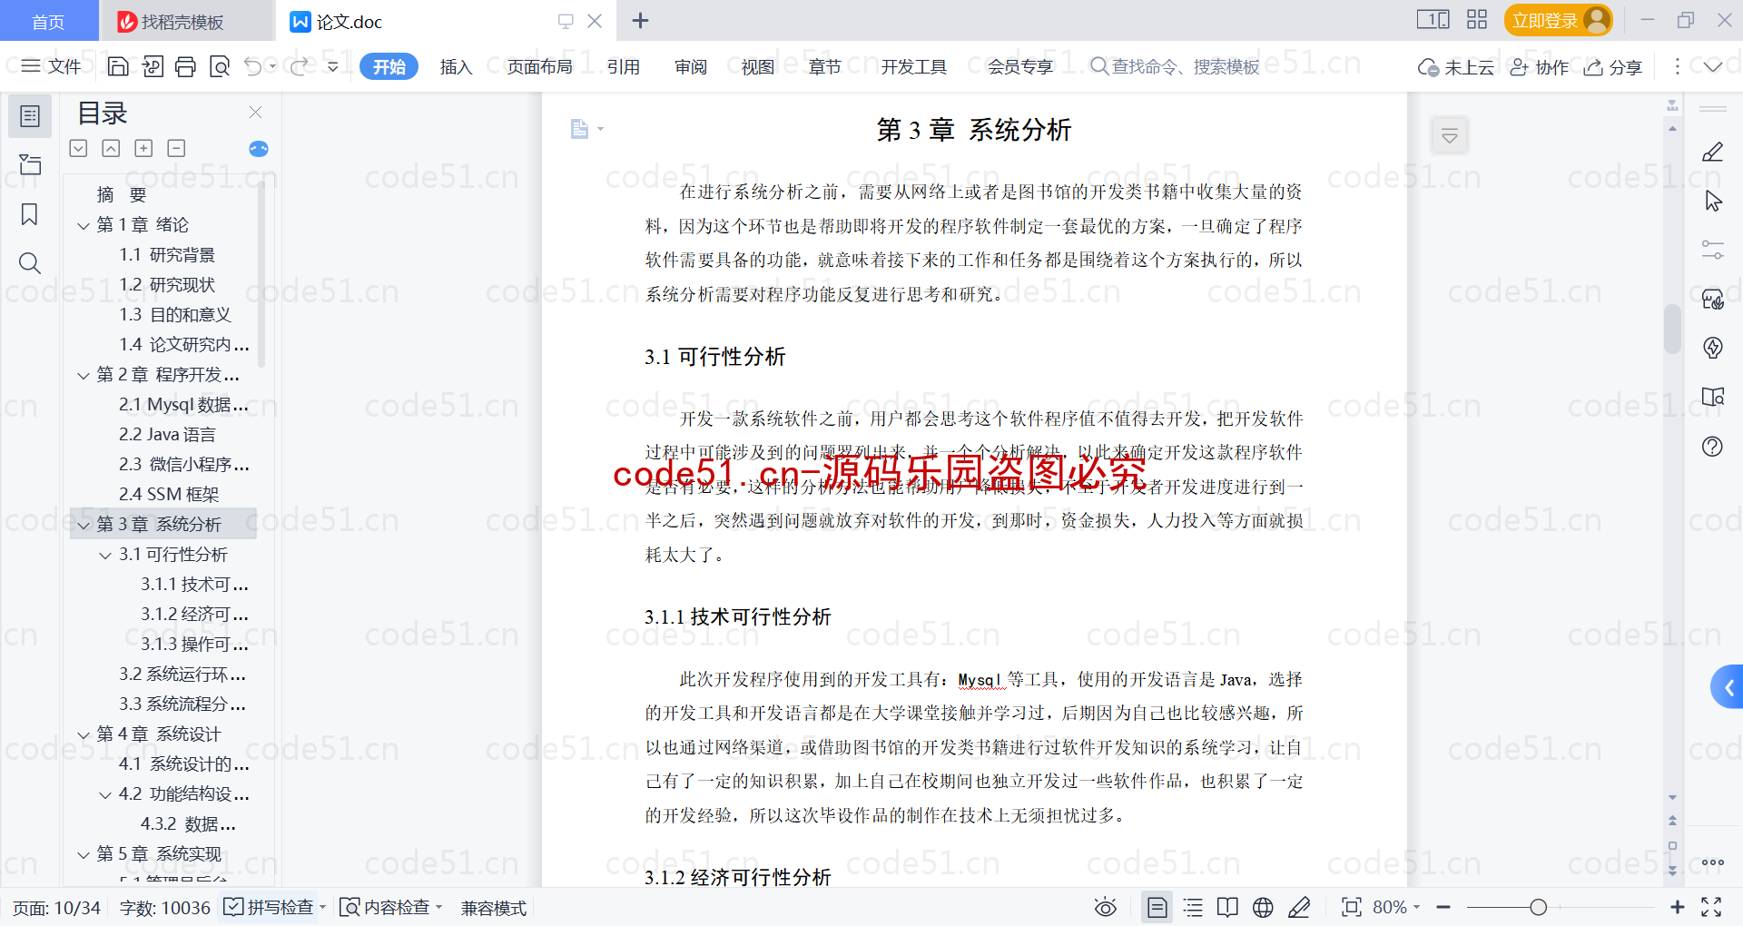Expand all headings icon in TOC panel
This screenshot has width=1743, height=926.
pos(79,148)
